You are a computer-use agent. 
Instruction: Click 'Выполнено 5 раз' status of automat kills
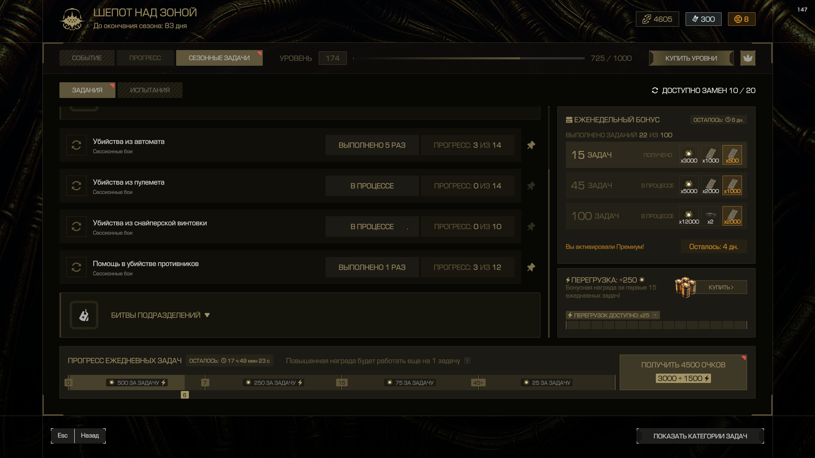coord(372,145)
